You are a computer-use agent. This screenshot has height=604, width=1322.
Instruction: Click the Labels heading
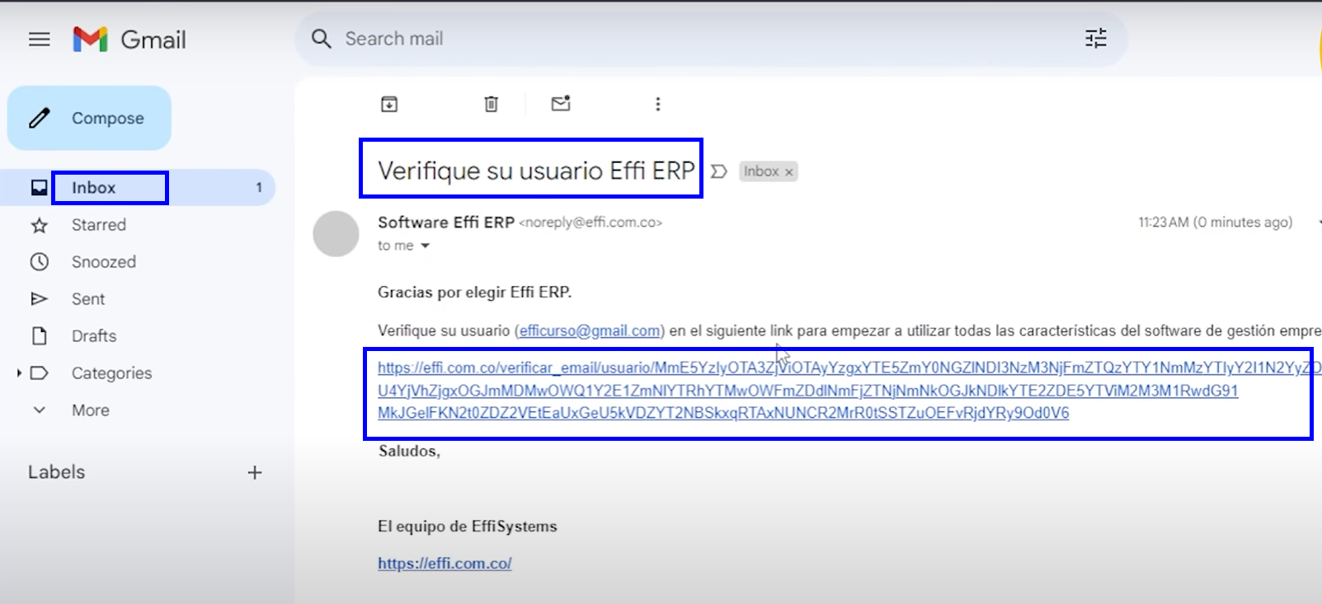[x=56, y=472]
